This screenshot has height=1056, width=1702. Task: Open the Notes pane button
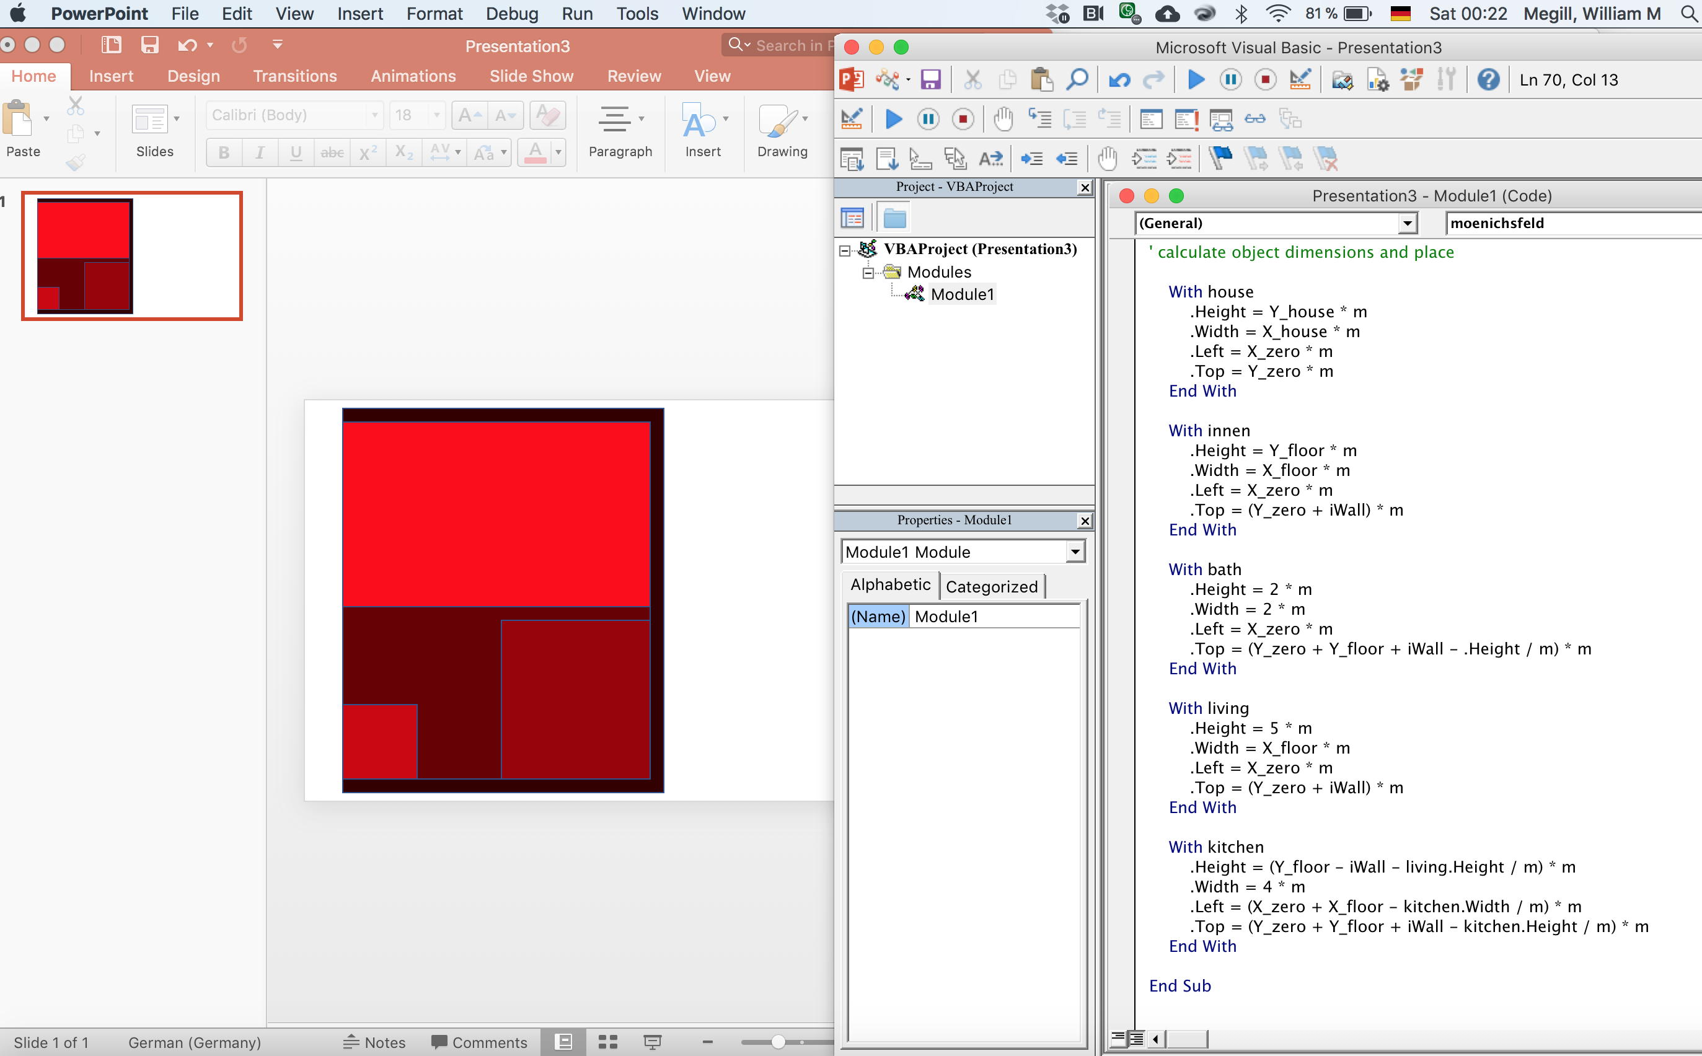pos(374,1042)
